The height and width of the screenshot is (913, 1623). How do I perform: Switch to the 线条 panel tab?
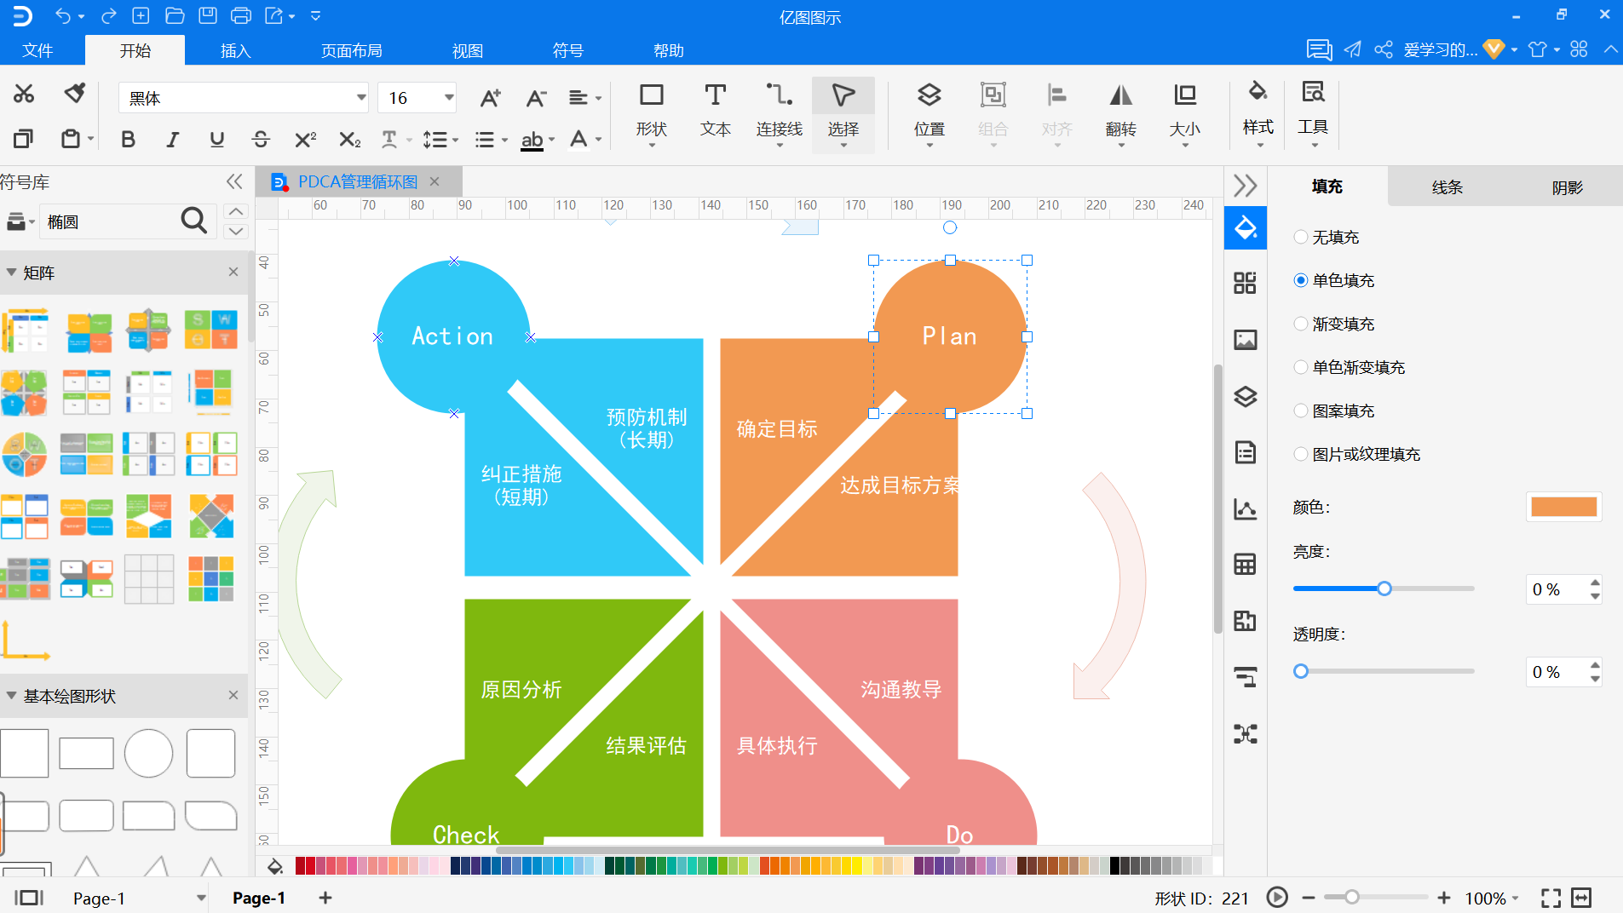tap(1447, 187)
